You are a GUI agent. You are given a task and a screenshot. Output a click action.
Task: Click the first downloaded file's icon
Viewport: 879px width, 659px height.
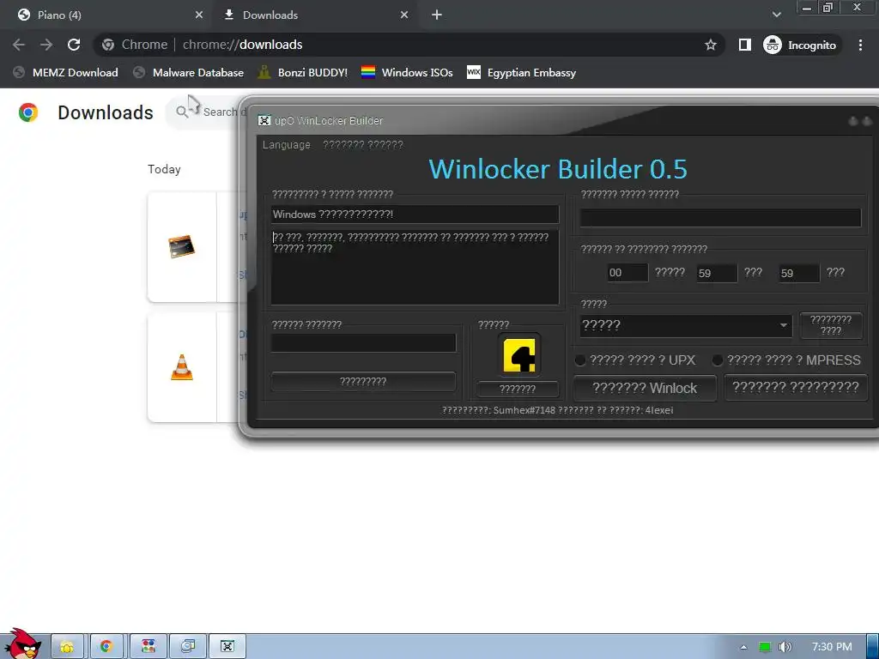[182, 246]
